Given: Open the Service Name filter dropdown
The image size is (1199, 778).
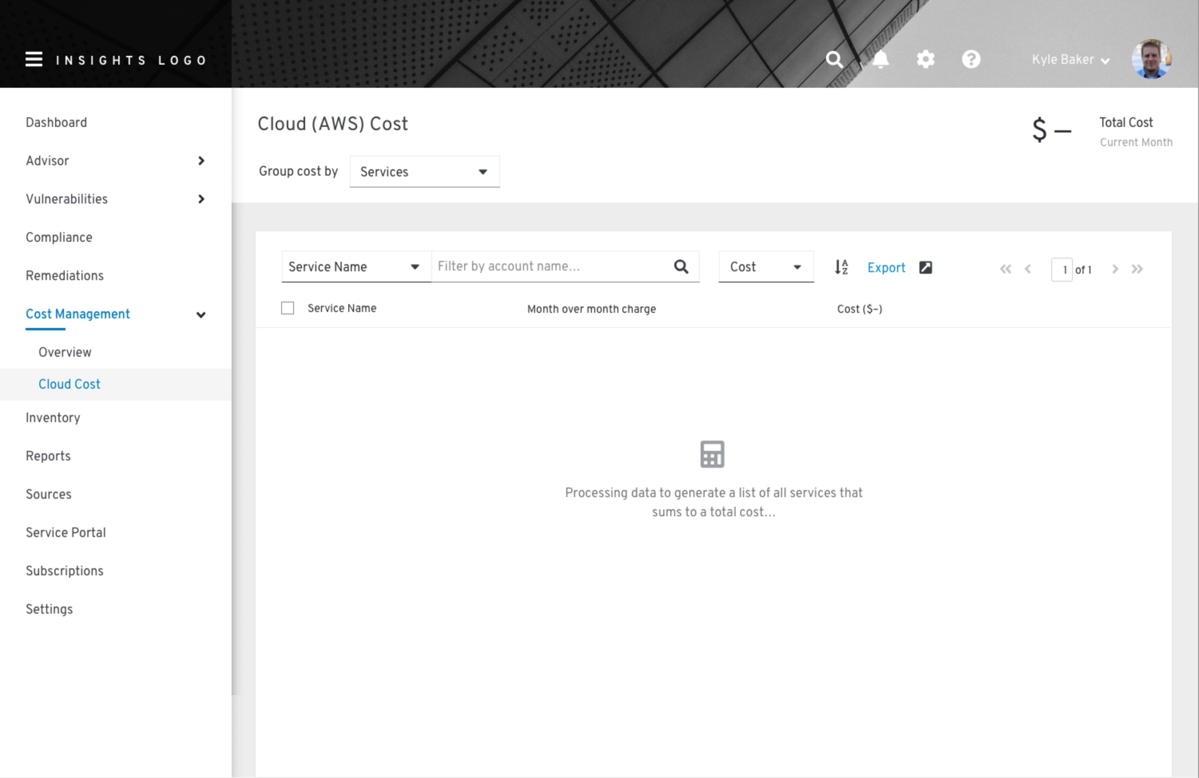Looking at the screenshot, I should pyautogui.click(x=356, y=267).
